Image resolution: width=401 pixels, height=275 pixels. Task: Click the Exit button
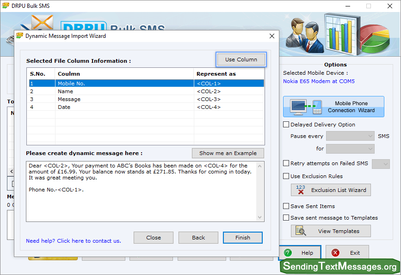[x=347, y=253]
